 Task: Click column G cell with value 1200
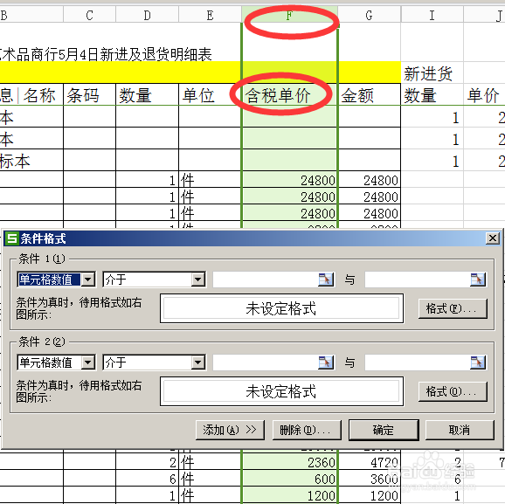pyautogui.click(x=369, y=495)
